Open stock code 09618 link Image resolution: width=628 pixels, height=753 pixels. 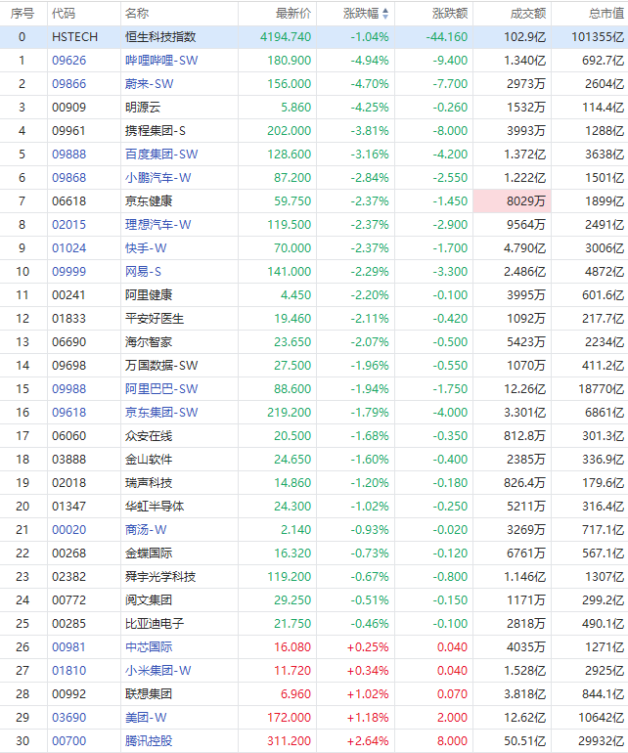coord(69,413)
